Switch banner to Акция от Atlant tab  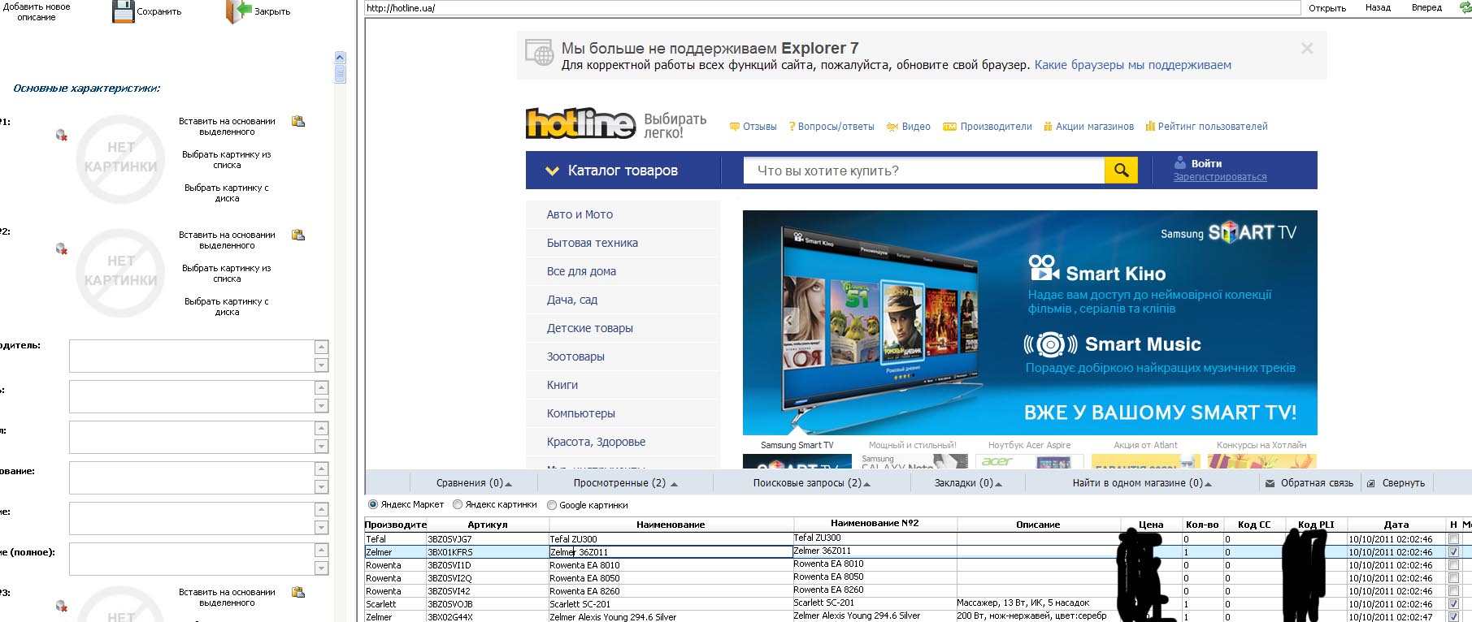click(x=1145, y=445)
